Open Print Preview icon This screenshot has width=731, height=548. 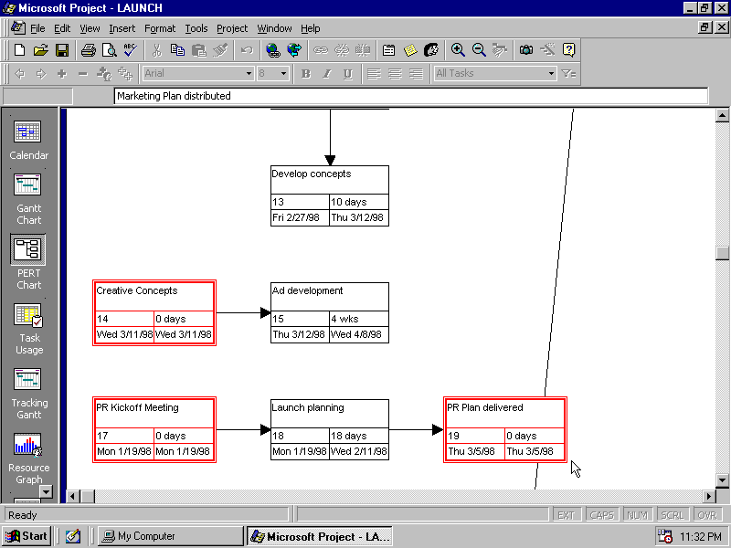(x=110, y=50)
